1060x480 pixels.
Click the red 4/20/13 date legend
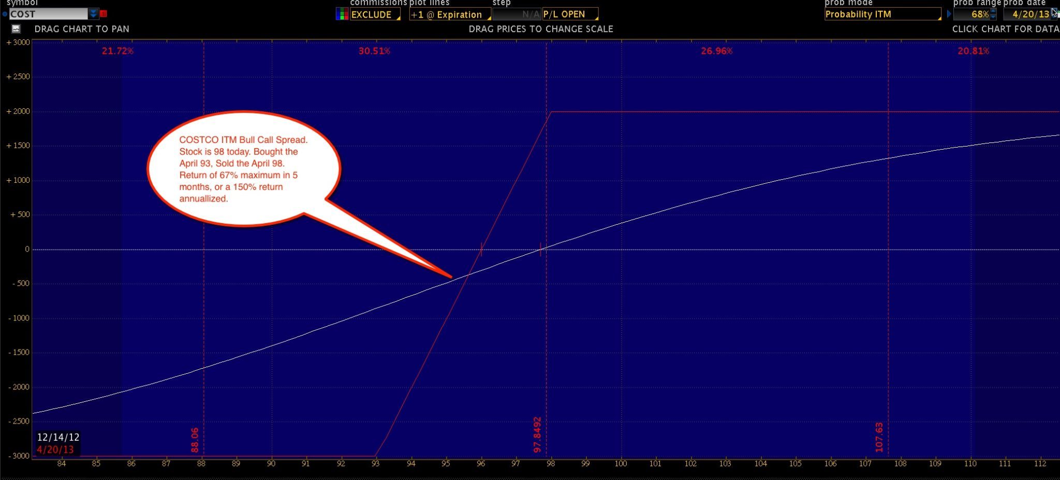pos(55,449)
